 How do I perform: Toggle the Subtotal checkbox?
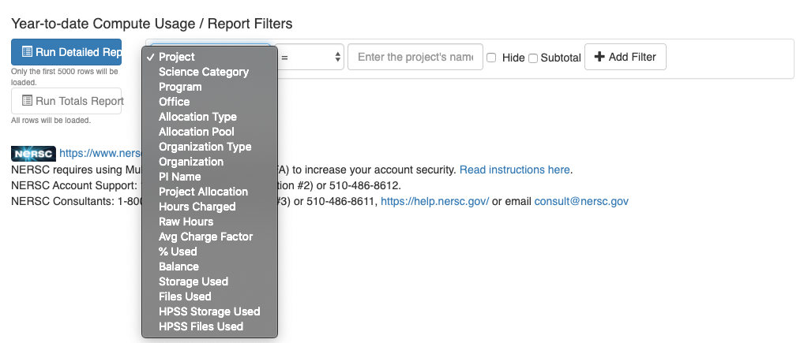(533, 58)
